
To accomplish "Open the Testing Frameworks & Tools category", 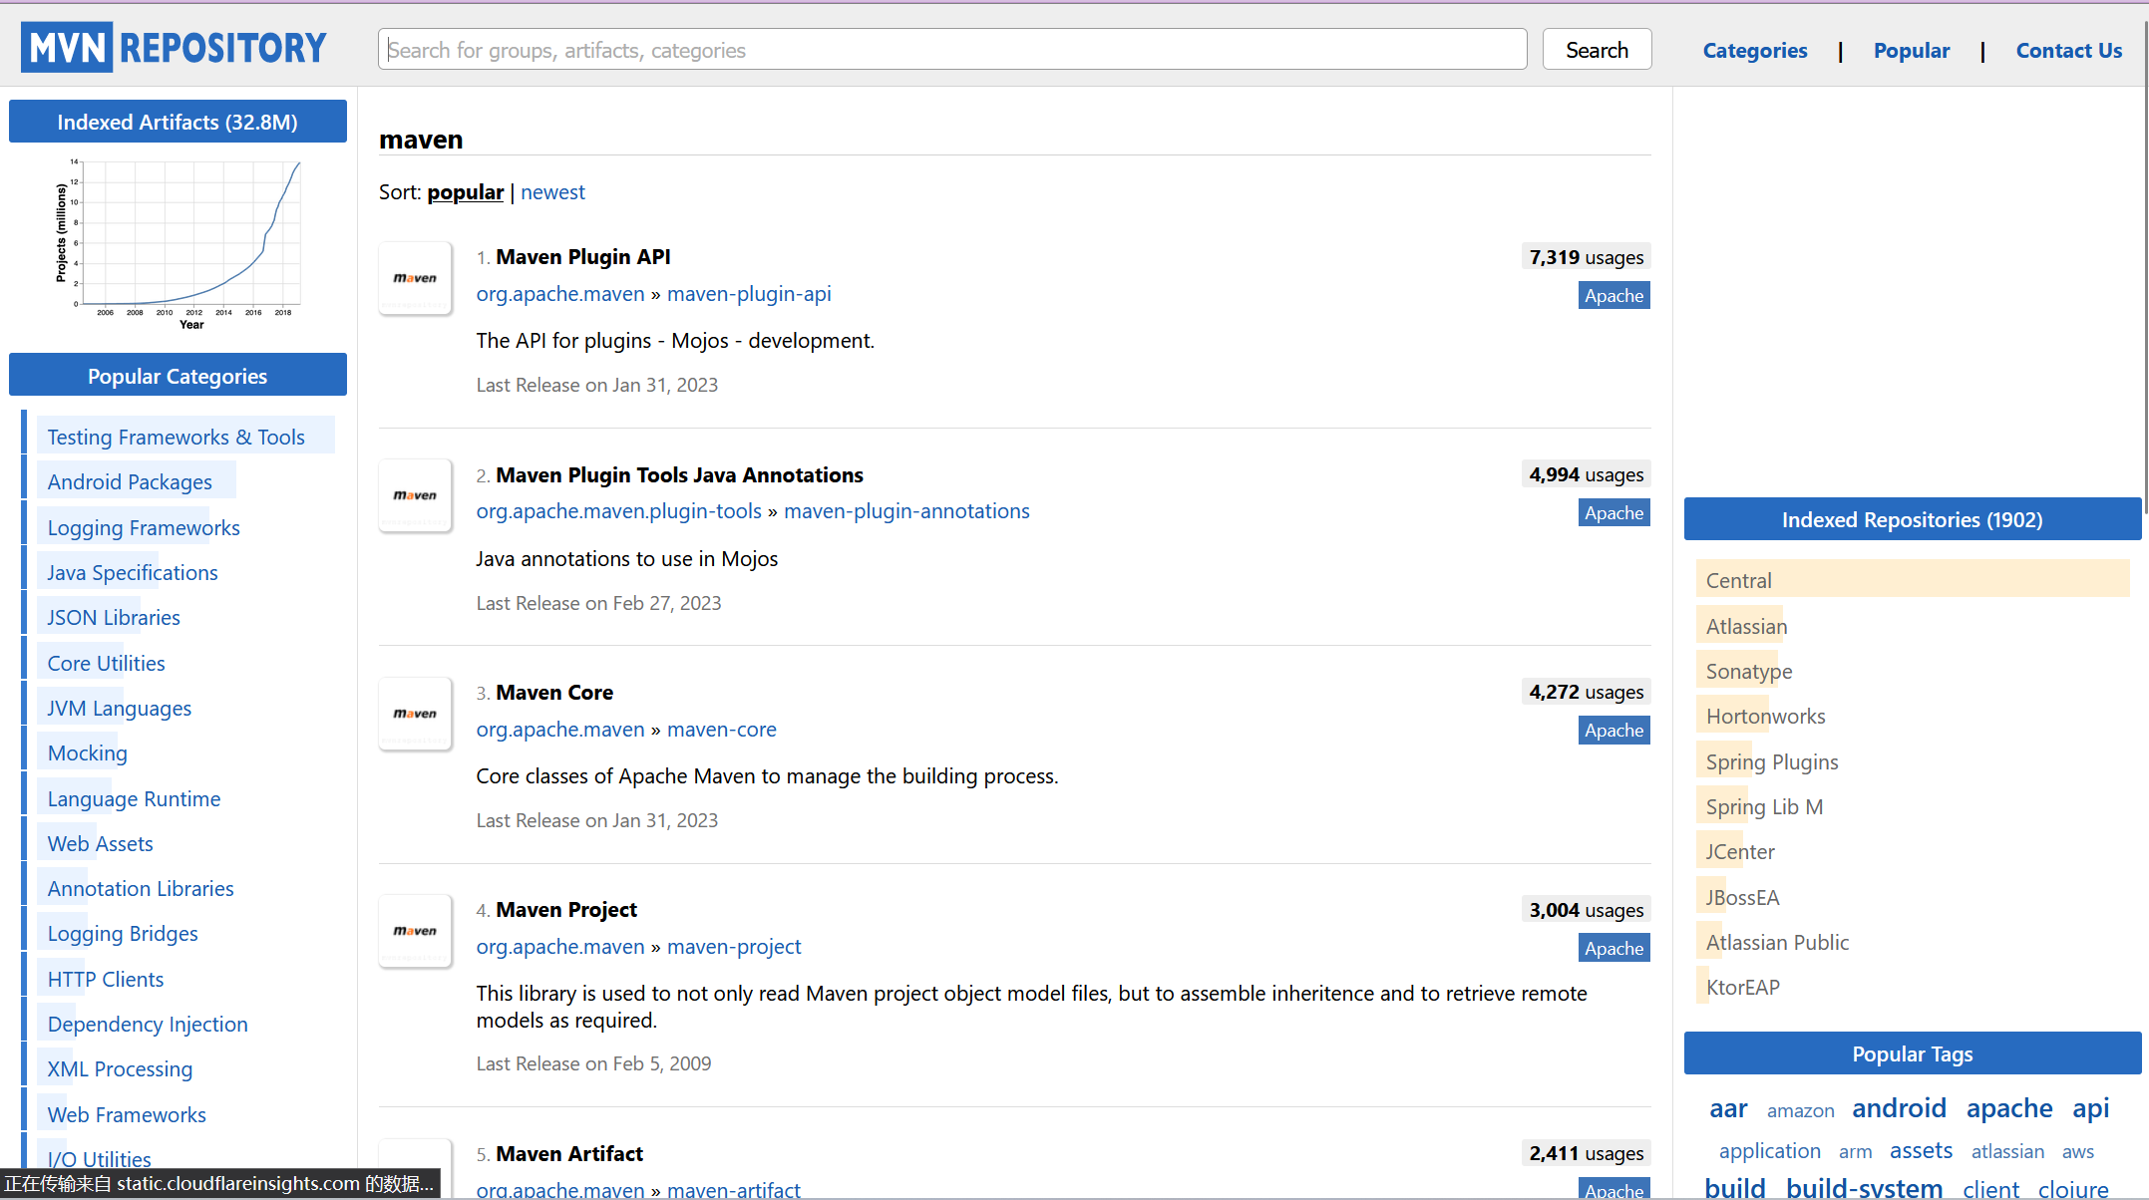I will [176, 438].
